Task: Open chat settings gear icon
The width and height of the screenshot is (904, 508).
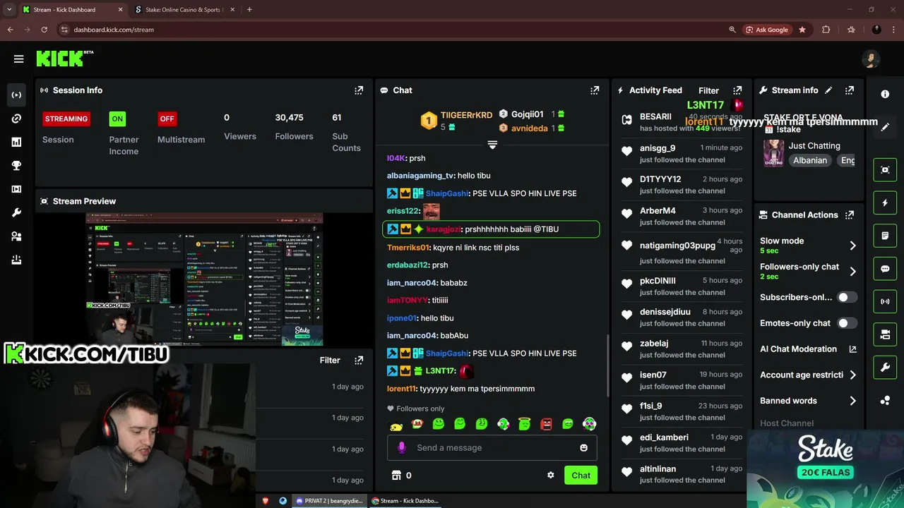Action: 551,475
